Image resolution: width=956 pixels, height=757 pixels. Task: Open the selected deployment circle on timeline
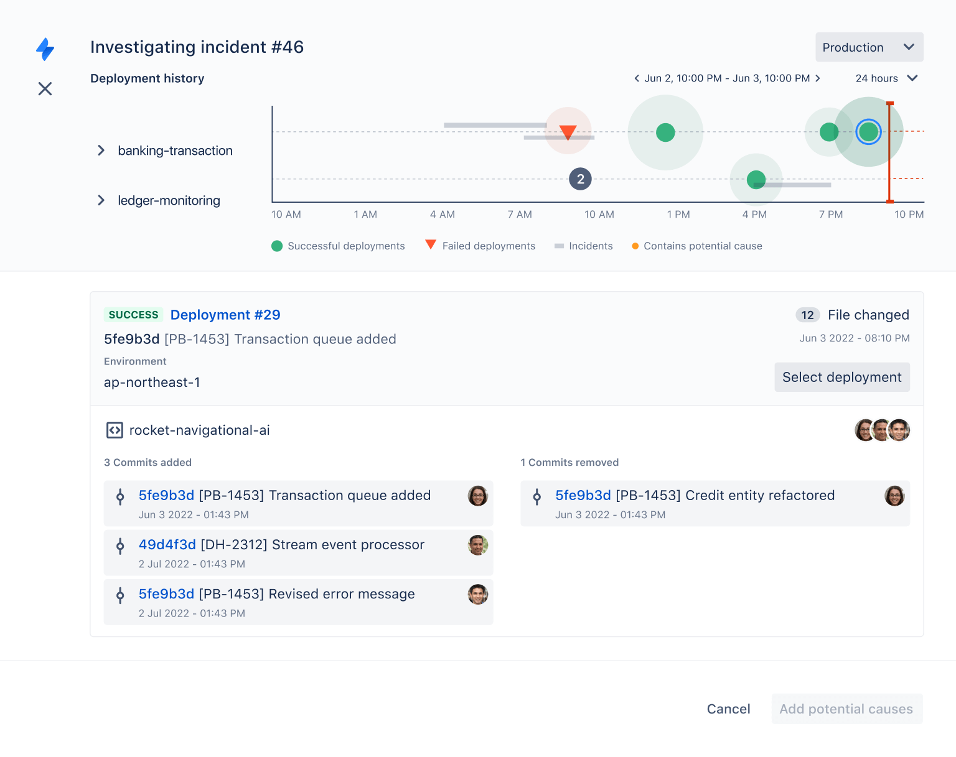(x=869, y=131)
